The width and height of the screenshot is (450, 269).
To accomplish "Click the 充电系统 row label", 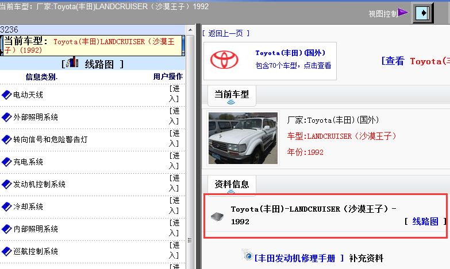I will pyautogui.click(x=28, y=162).
